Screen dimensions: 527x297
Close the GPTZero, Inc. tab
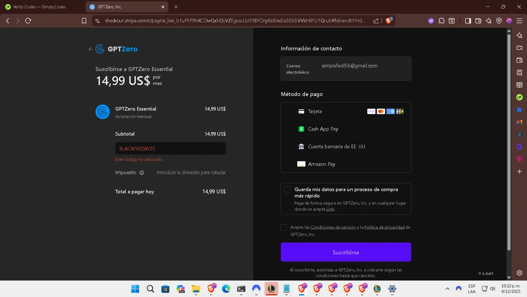click(x=163, y=7)
